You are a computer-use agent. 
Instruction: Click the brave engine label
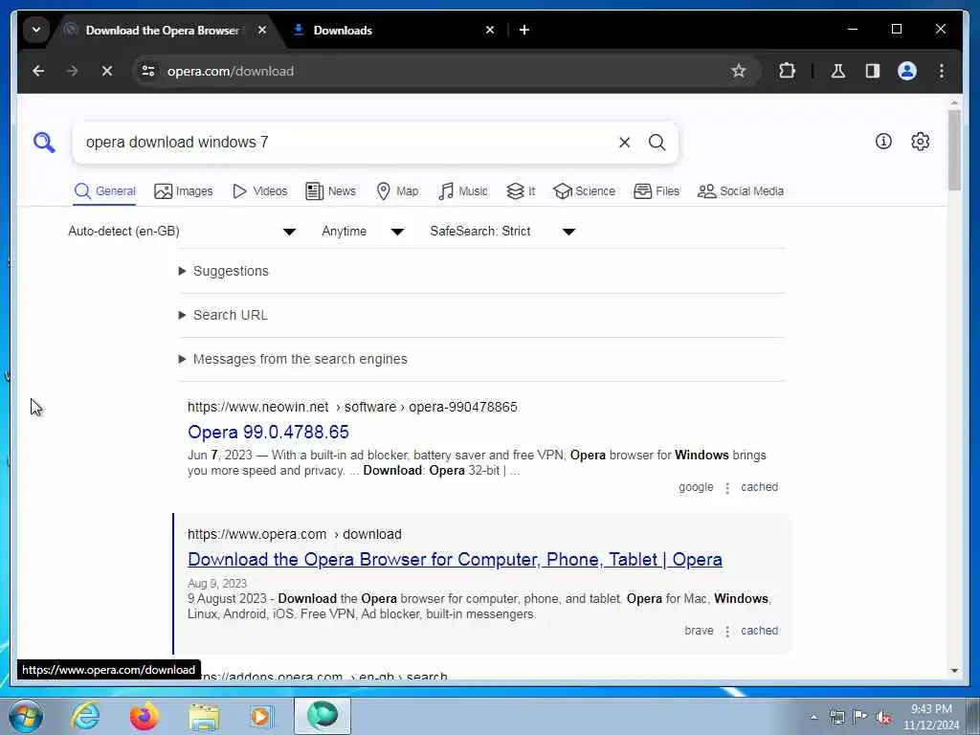point(699,631)
